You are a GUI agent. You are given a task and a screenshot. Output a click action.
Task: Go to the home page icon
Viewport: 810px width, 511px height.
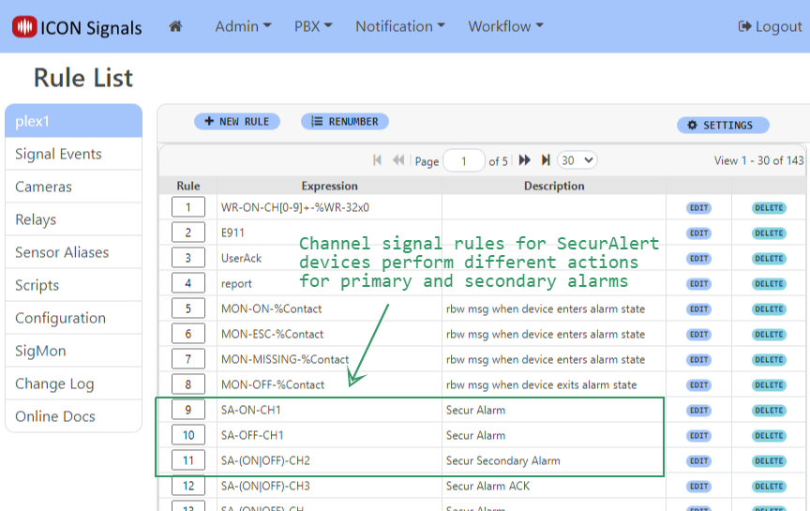(x=175, y=26)
